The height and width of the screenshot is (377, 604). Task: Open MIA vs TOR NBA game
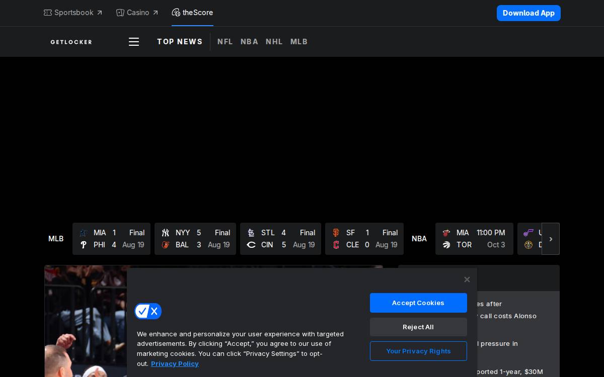pyautogui.click(x=474, y=239)
